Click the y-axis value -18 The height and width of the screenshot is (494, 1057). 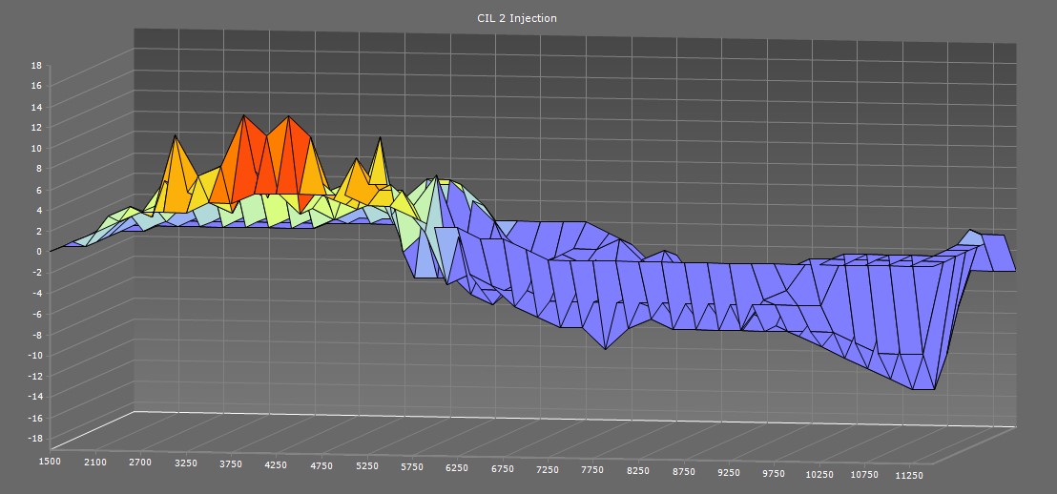pyautogui.click(x=35, y=438)
